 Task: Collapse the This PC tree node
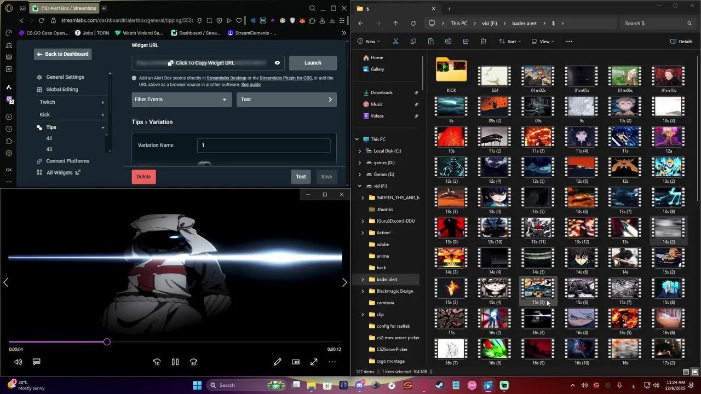pyautogui.click(x=357, y=140)
